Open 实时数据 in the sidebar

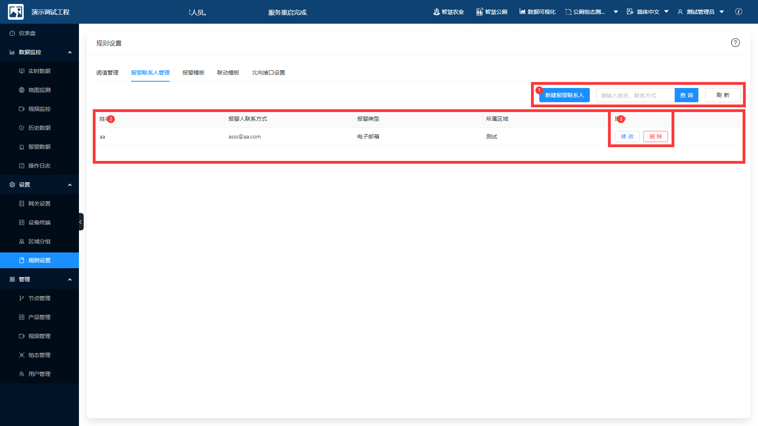pyautogui.click(x=39, y=71)
